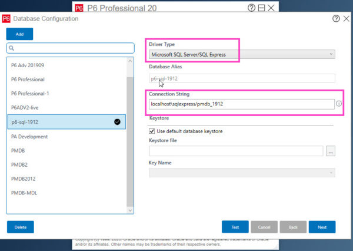Screen dimensions: 353x251
Task: Toggle Use default database keystore checkbox
Action: coord(152,131)
